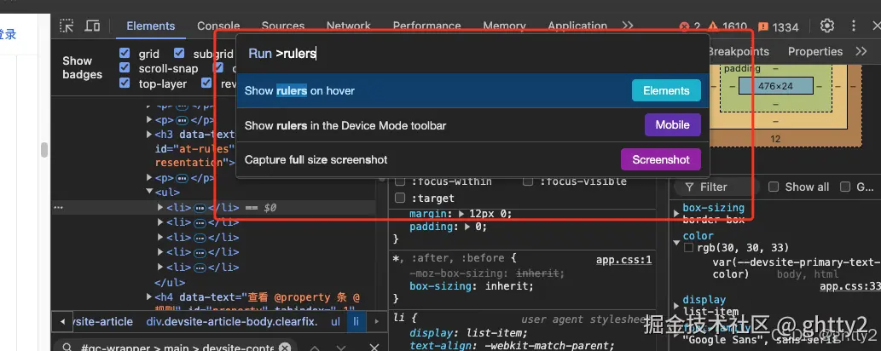This screenshot has width=881, height=351.
Task: Show more DevTools tabs chevron
Action: point(628,26)
